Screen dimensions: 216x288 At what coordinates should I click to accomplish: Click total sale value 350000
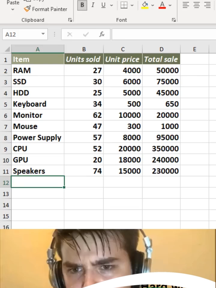(161, 149)
